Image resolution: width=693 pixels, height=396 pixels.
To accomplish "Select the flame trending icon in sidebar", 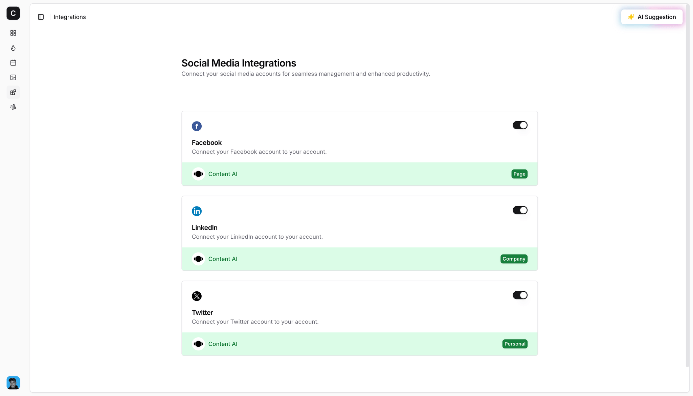I will pyautogui.click(x=13, y=48).
